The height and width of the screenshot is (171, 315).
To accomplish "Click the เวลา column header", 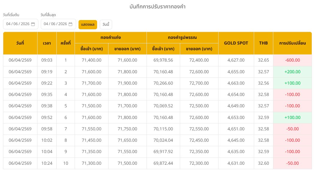I will tap(47, 43).
